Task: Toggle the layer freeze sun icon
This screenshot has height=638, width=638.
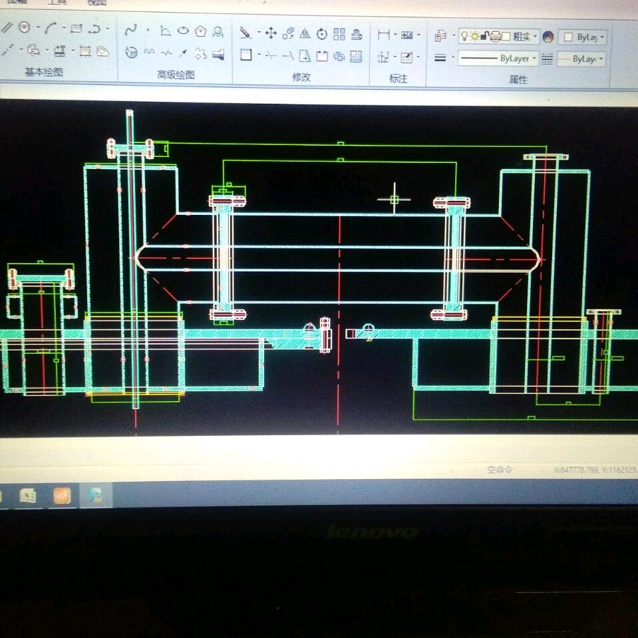Action: click(474, 36)
